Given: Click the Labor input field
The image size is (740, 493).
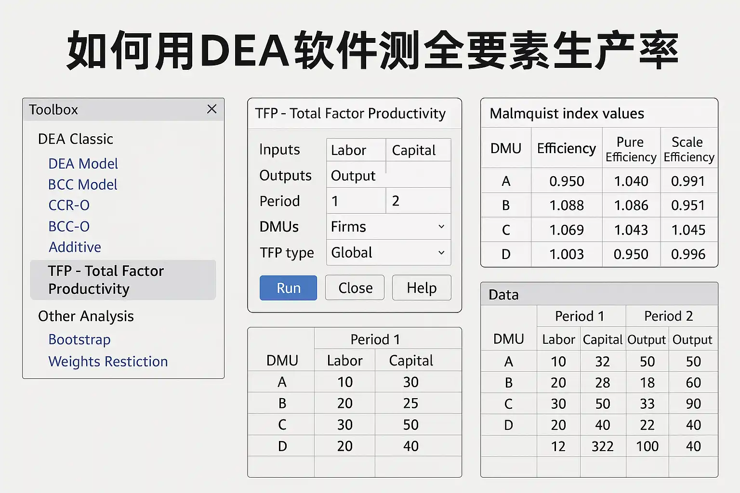Looking at the screenshot, I should pyautogui.click(x=356, y=150).
